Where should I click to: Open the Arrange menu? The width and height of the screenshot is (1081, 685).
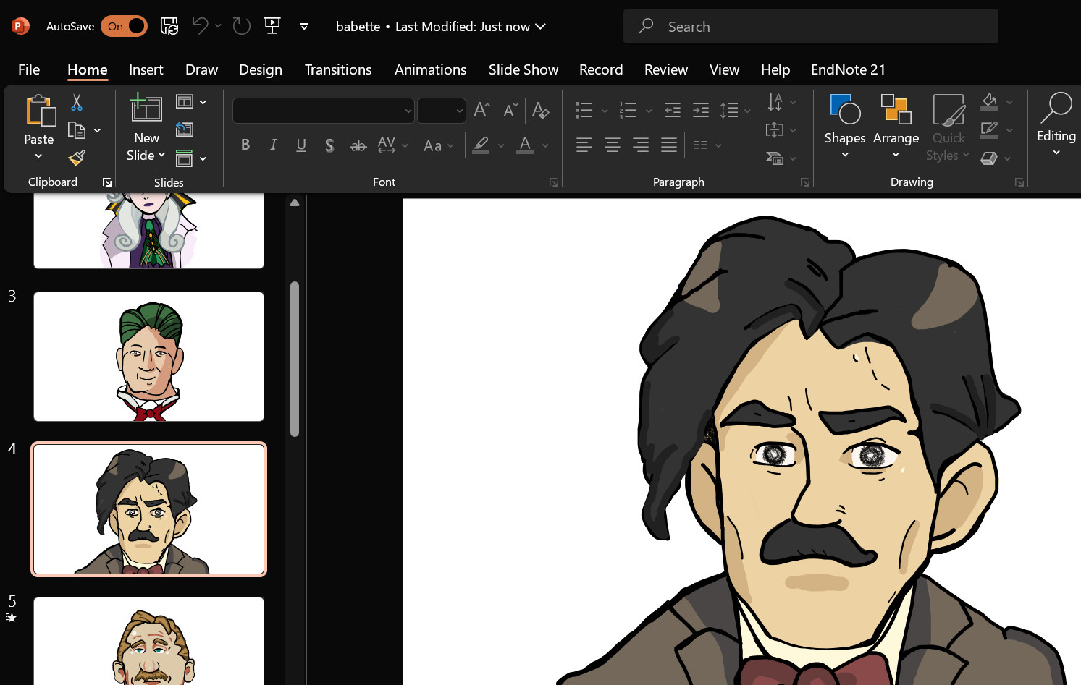tap(896, 127)
